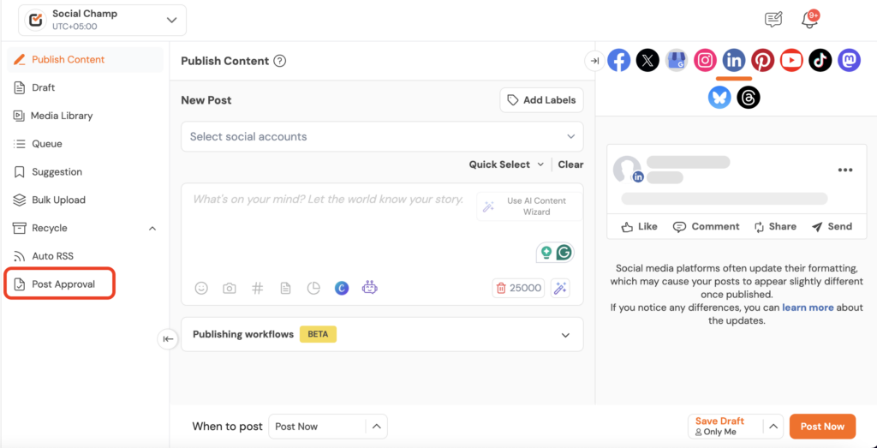Collapse the left sidebar arrow
Image resolution: width=877 pixels, height=448 pixels.
[x=169, y=339]
